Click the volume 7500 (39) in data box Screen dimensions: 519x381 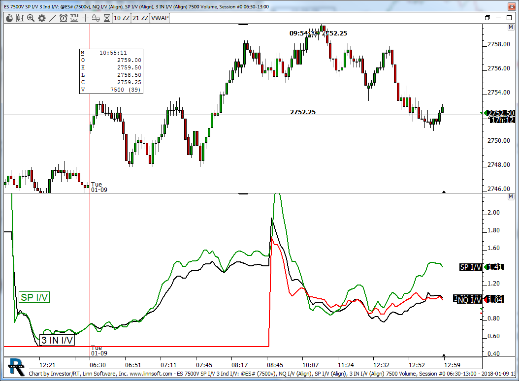pyautogui.click(x=126, y=90)
